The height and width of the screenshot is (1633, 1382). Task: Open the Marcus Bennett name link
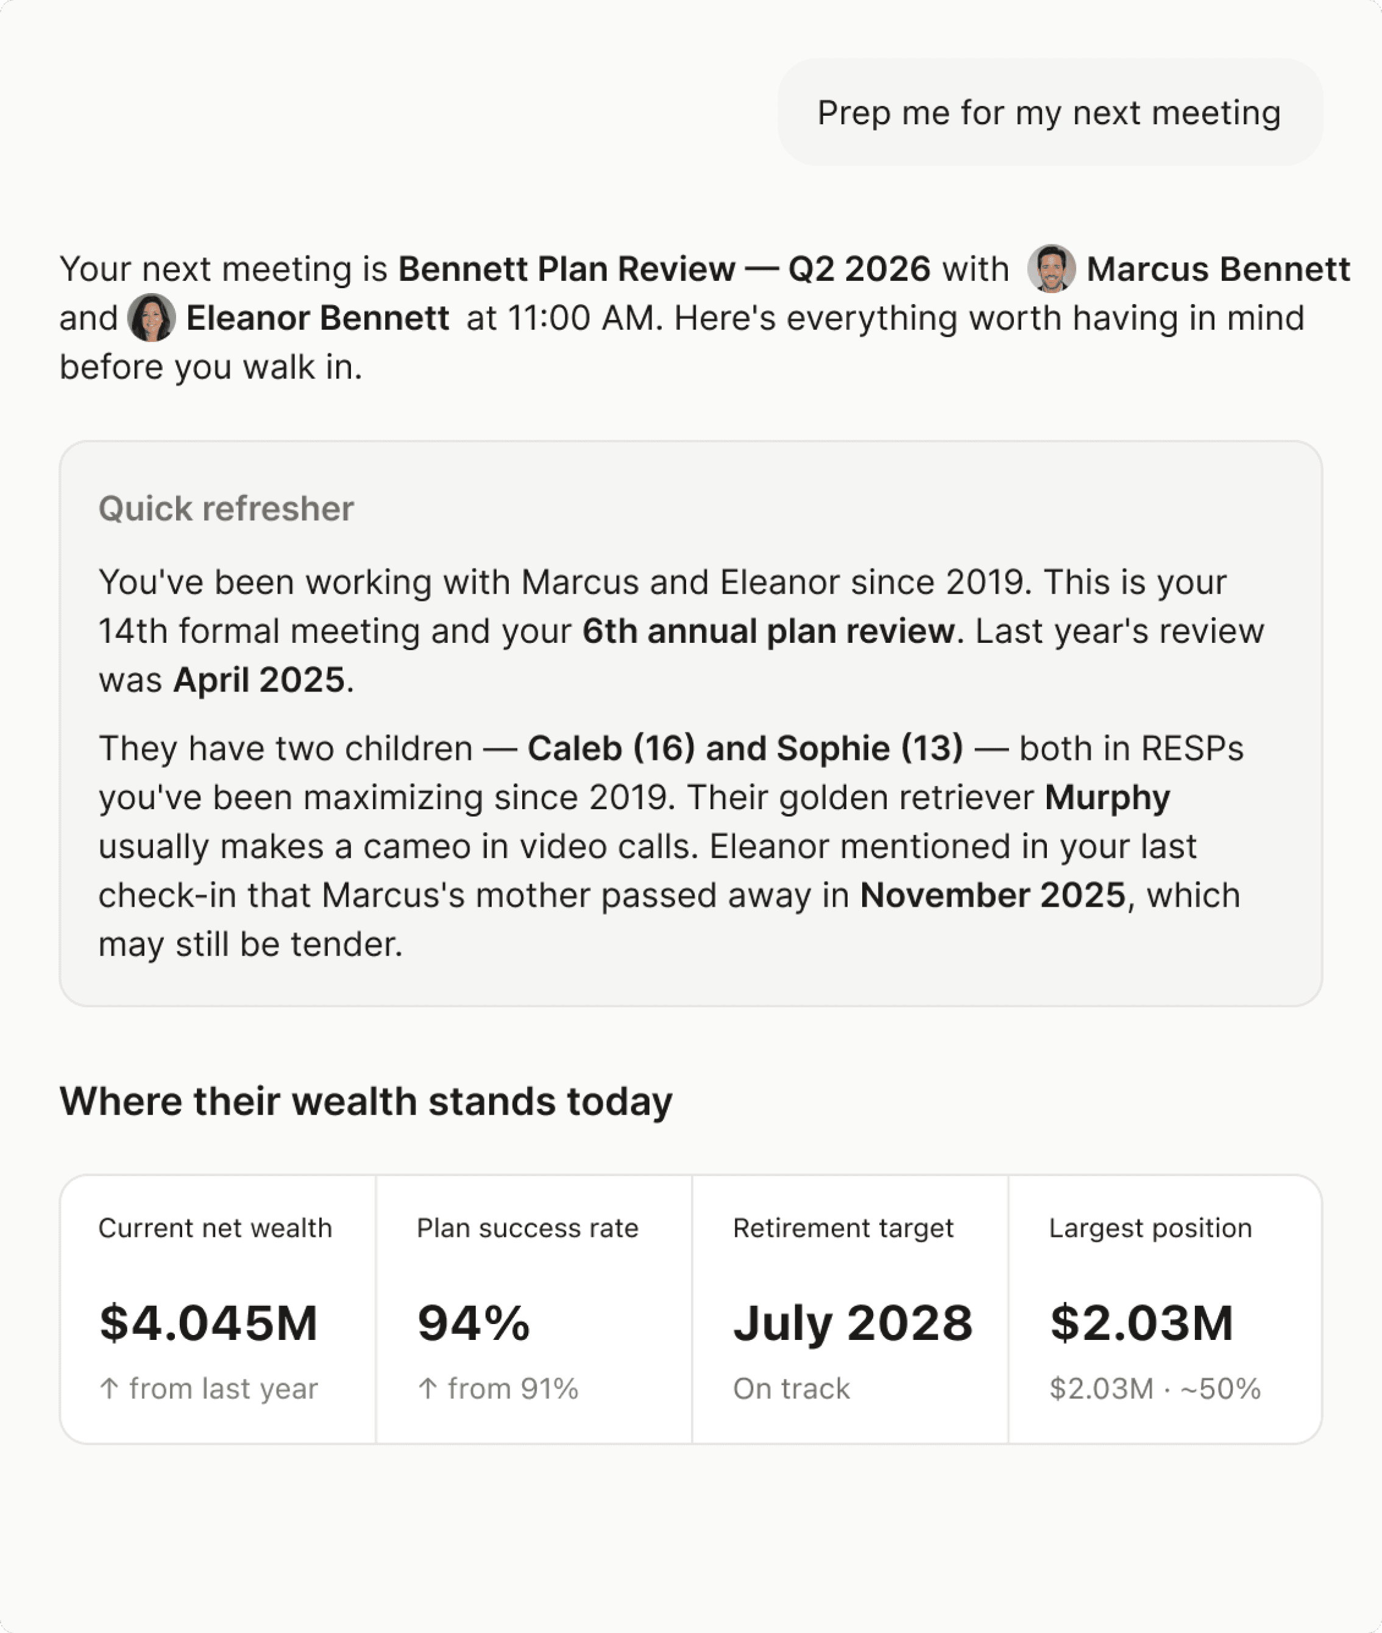click(1218, 269)
